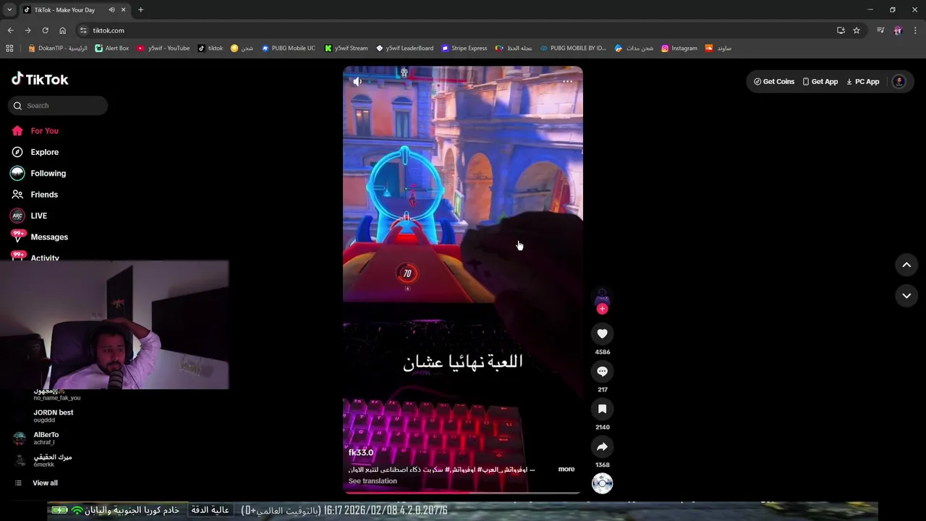
Task: Open the y5wif LeaderBoard bookmark
Action: (x=404, y=48)
